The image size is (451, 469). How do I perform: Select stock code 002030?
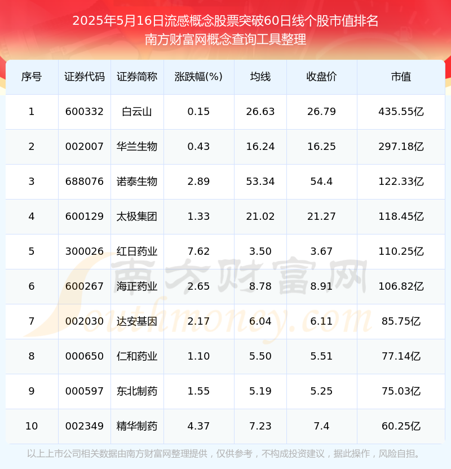85,321
